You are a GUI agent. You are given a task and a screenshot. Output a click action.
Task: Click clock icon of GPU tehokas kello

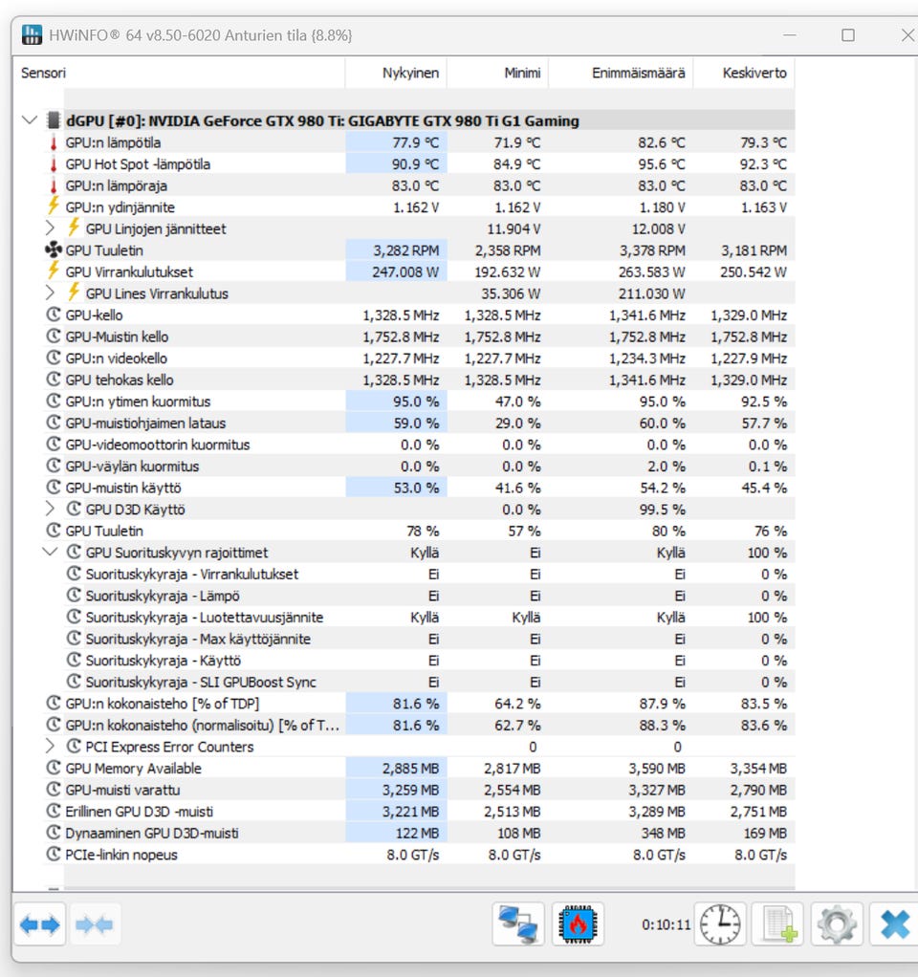click(54, 380)
